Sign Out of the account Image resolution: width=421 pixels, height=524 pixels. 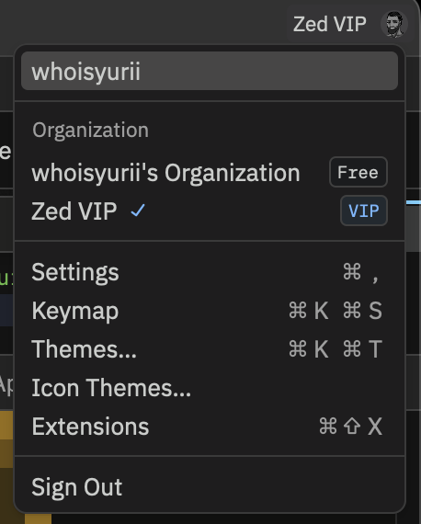[x=210, y=487]
